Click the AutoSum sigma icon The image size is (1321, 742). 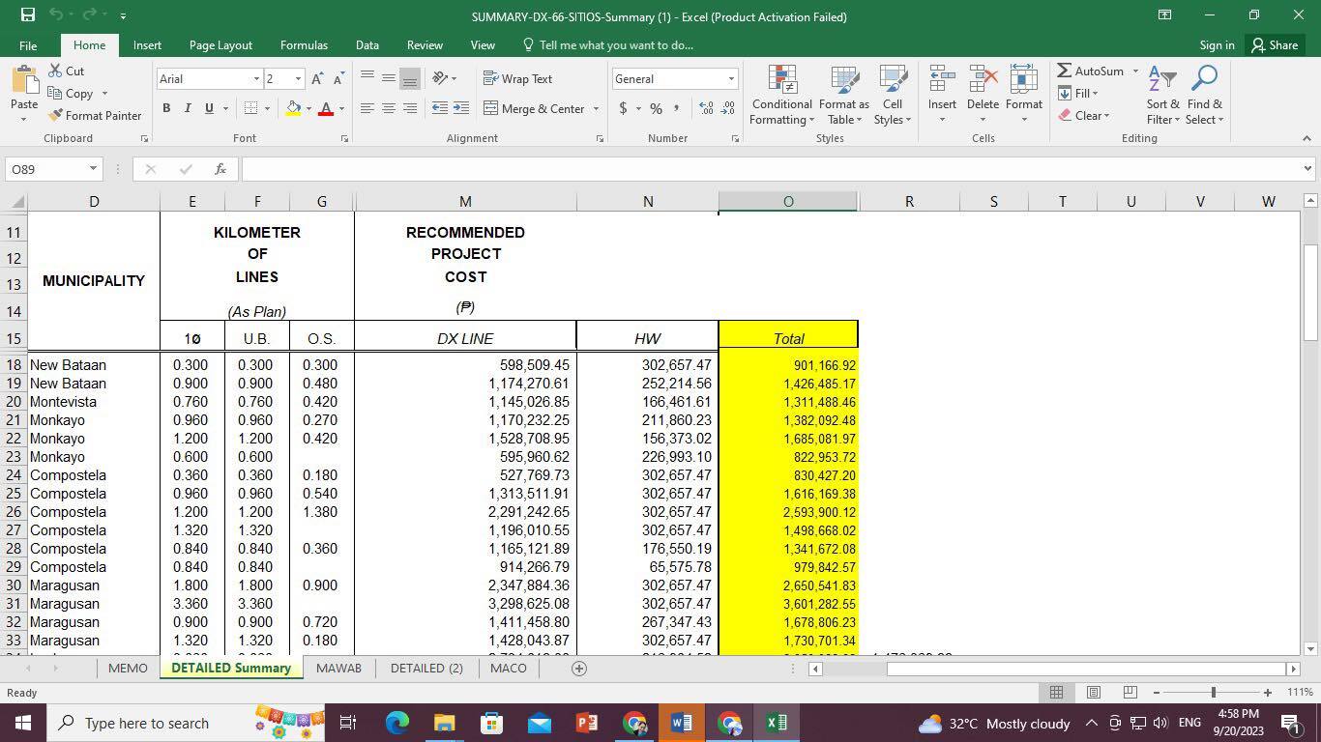point(1064,71)
